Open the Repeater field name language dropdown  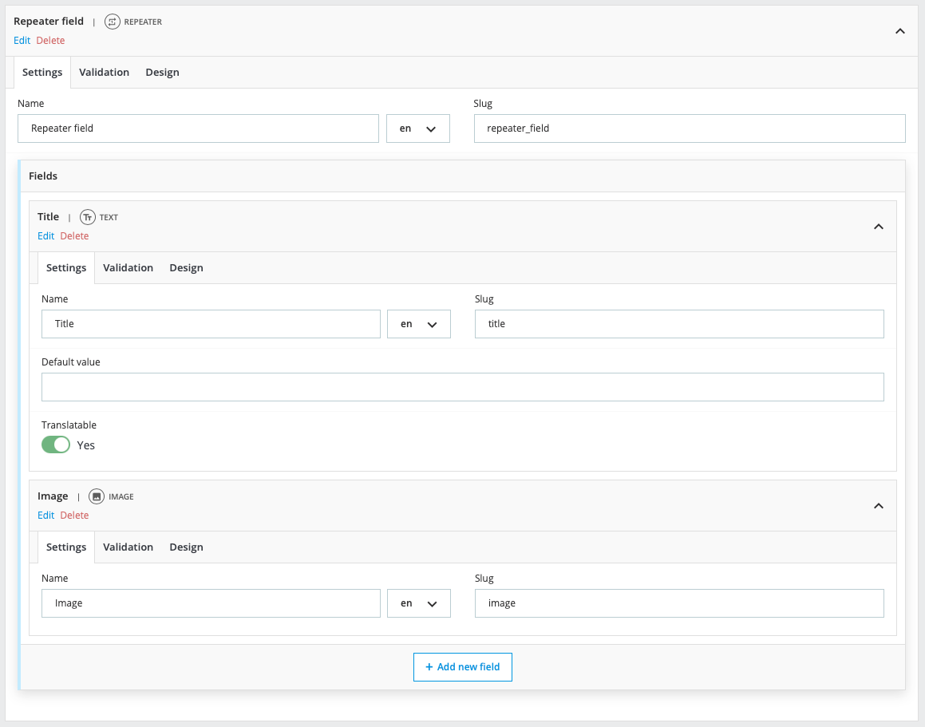pyautogui.click(x=417, y=128)
